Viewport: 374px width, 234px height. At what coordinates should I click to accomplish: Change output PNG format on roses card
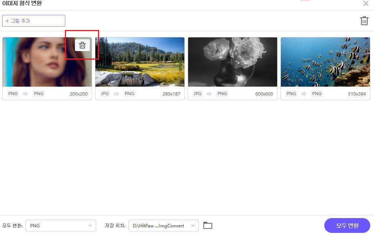click(x=222, y=94)
